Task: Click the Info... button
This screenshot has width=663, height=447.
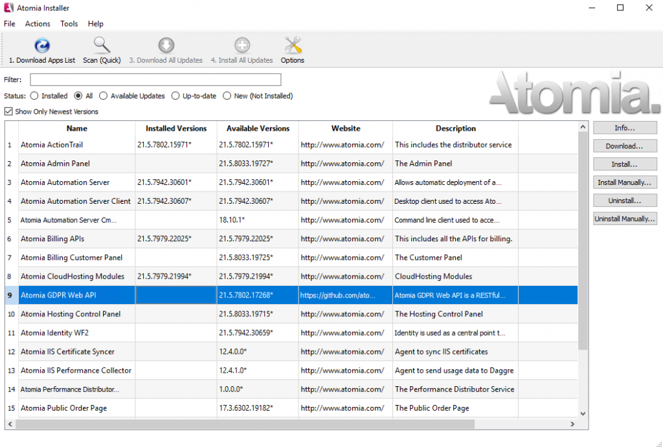Action: point(624,127)
